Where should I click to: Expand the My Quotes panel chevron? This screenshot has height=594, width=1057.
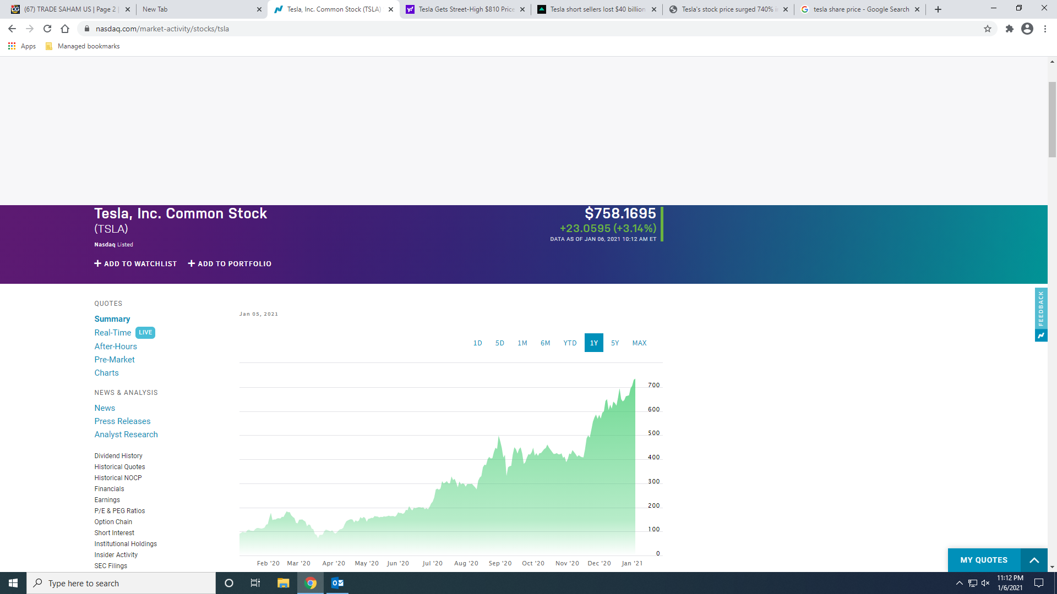[1034, 560]
